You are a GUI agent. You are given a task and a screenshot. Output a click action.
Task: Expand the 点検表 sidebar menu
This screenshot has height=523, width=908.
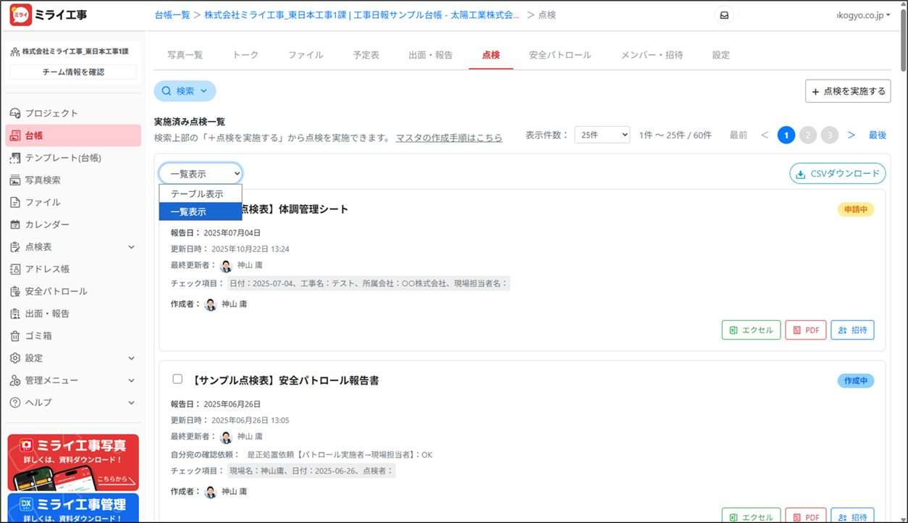click(72, 247)
